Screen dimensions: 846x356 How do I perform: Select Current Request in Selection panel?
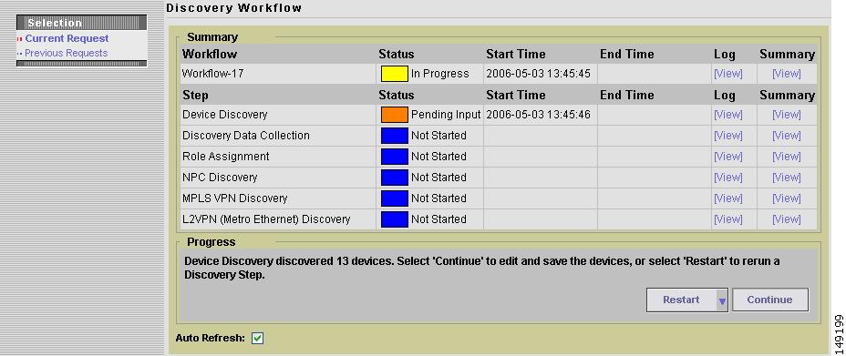(67, 39)
